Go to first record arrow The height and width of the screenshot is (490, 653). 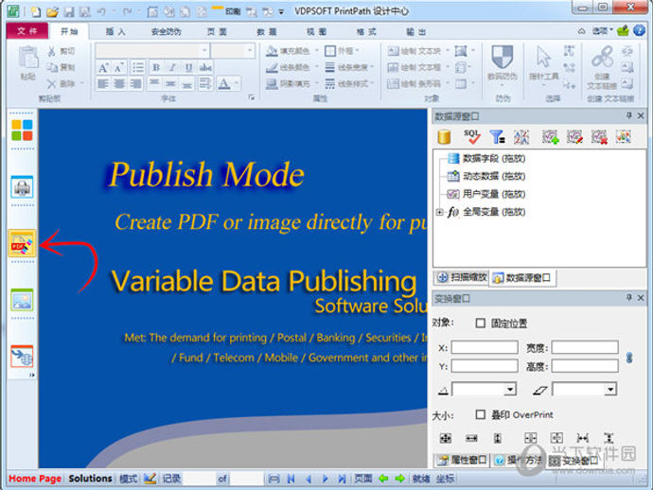tap(291, 480)
